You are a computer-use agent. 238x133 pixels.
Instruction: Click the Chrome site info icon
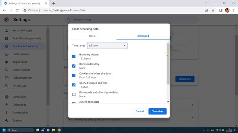pos(25,10)
